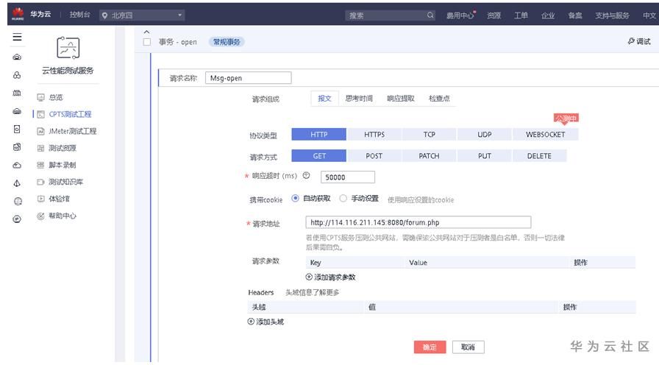659x365 pixels.
Task: Open 备案 in the top bar
Action: coord(575,15)
